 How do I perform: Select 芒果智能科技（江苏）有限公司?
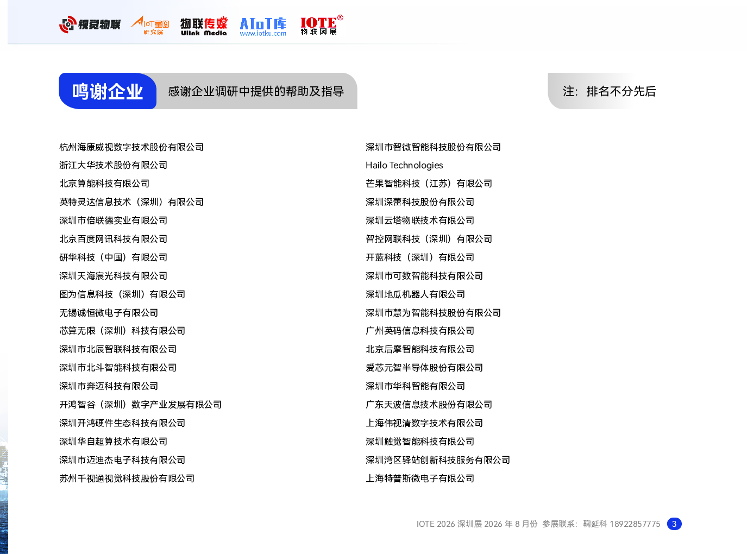pos(429,184)
